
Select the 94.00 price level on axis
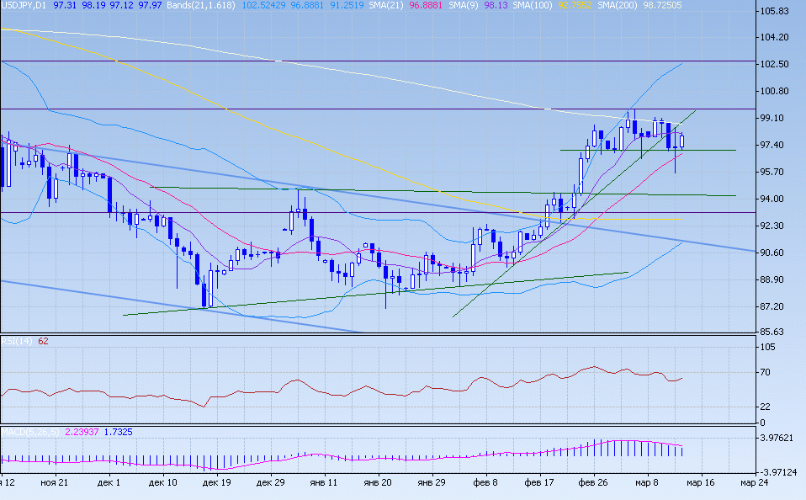tap(772, 199)
